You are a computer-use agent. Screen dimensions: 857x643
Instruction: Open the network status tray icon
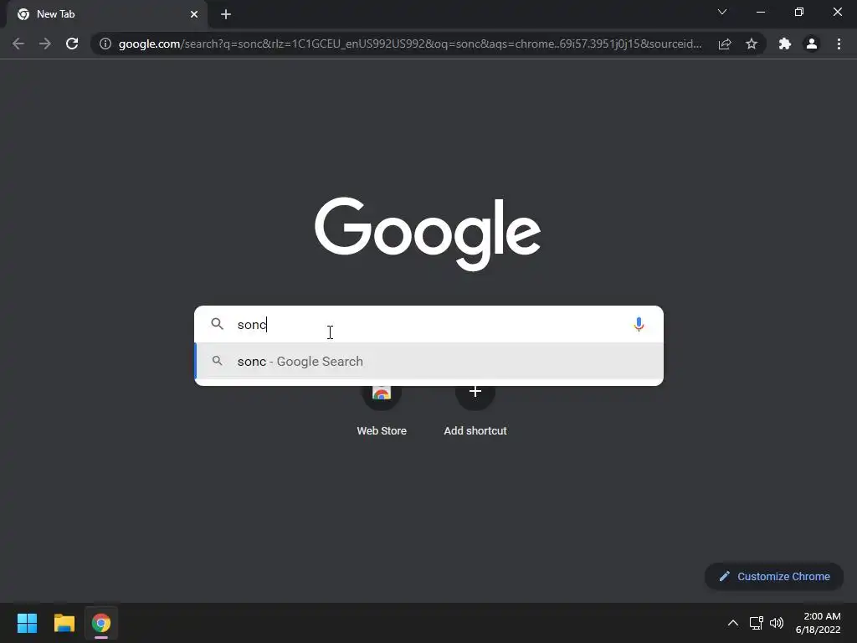(x=757, y=623)
